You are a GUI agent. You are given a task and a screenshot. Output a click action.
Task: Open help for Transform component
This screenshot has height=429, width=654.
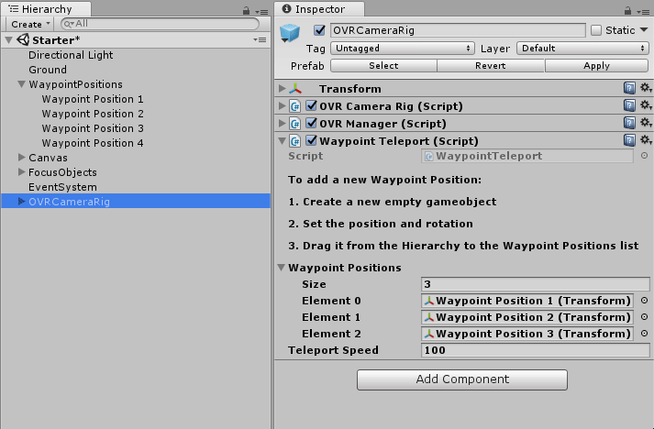(629, 89)
